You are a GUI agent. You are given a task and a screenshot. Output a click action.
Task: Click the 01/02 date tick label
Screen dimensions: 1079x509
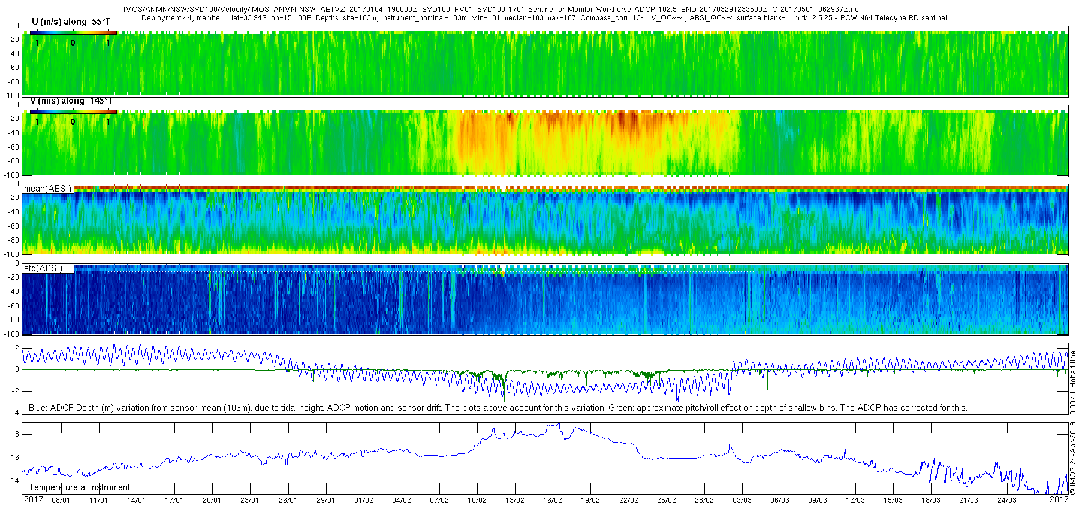pos(363,501)
